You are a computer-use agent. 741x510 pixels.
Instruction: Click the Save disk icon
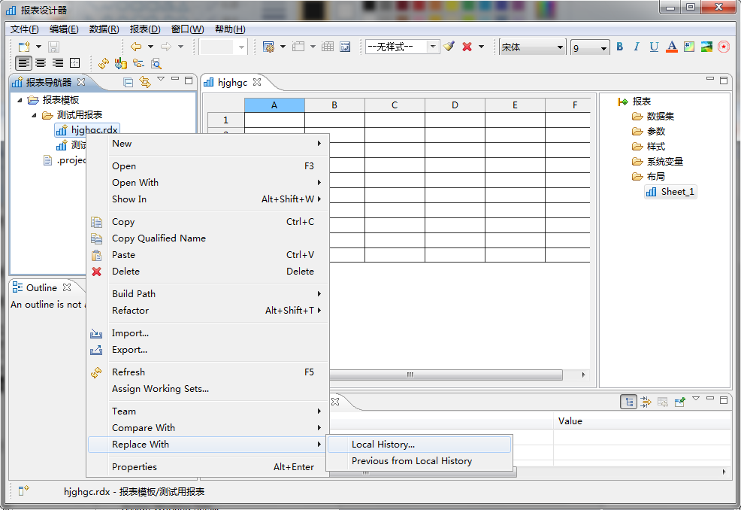tap(53, 47)
